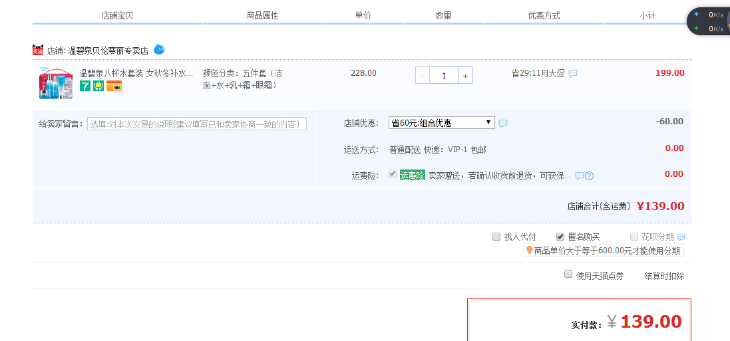This screenshot has height=341, width=730.
Task: Click the yellow shield guarantee badge under product title
Action: click(x=98, y=86)
